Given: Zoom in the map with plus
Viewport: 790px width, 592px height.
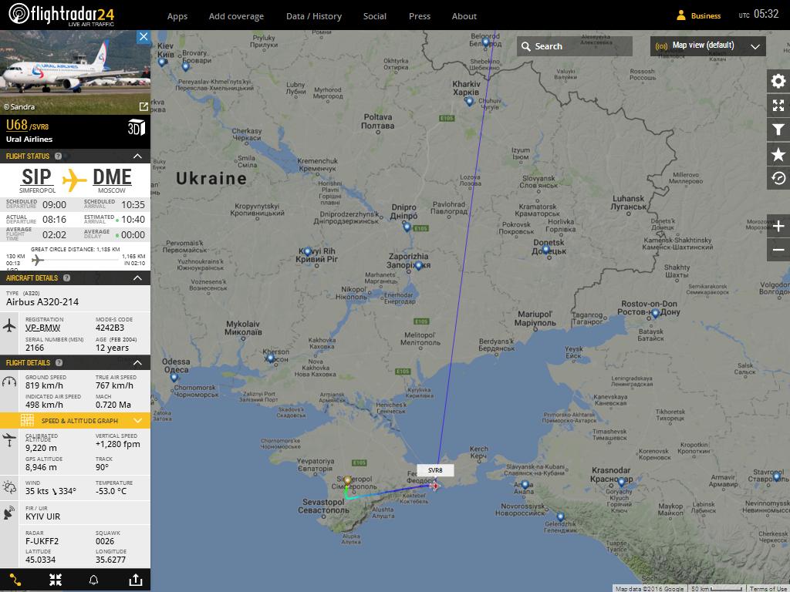Looking at the screenshot, I should [778, 227].
